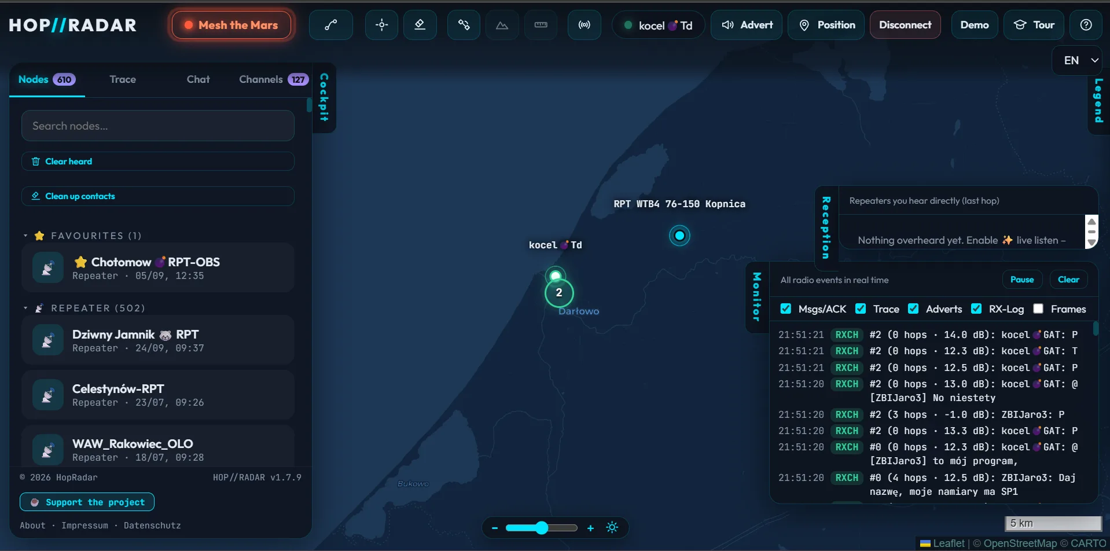
Task: Open the help question mark icon
Action: click(x=1086, y=25)
